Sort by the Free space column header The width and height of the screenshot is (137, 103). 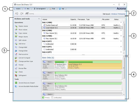click(81, 19)
